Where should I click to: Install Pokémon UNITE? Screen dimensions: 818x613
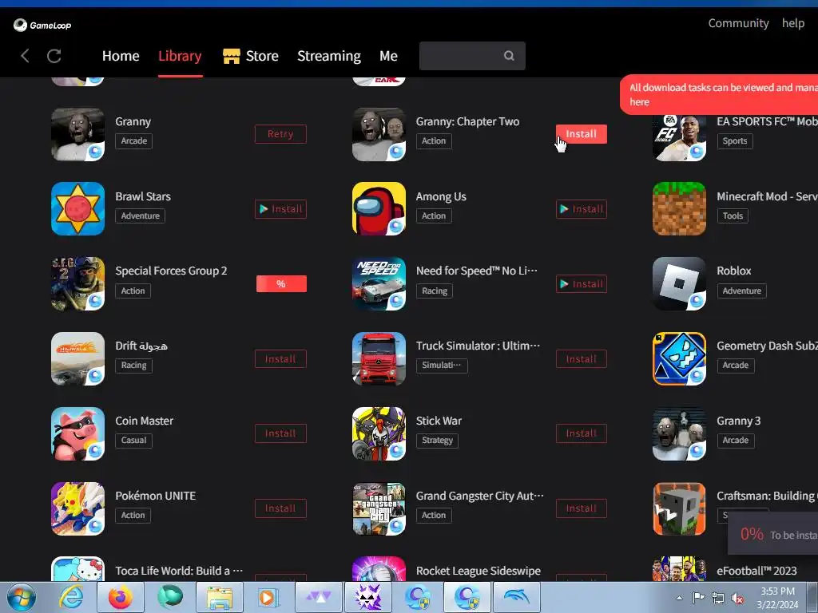280,508
